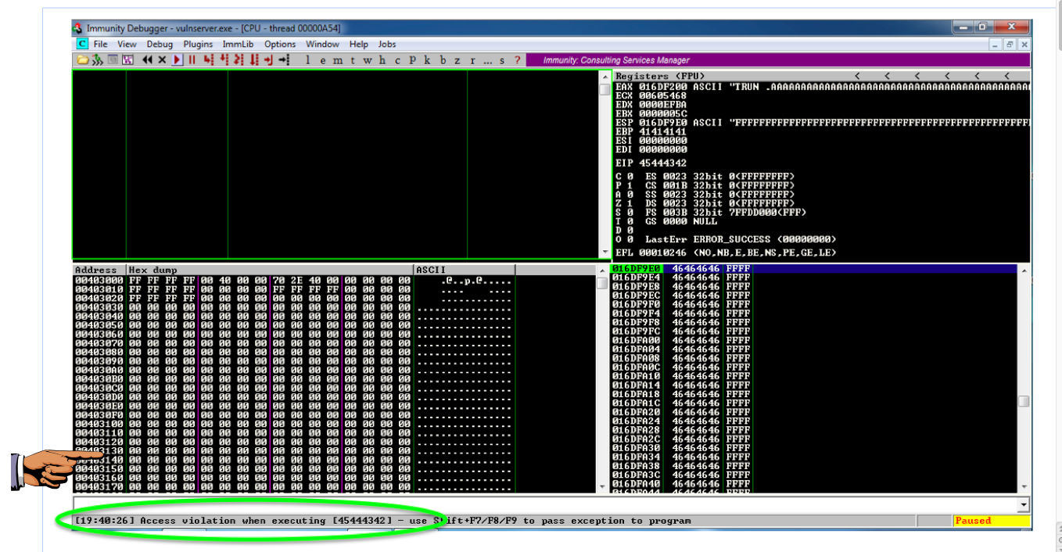Click disassembly pane scrollbar up arrow

(605, 77)
